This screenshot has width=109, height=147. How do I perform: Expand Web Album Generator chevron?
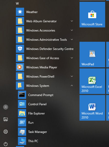pyautogui.click(x=72, y=21)
